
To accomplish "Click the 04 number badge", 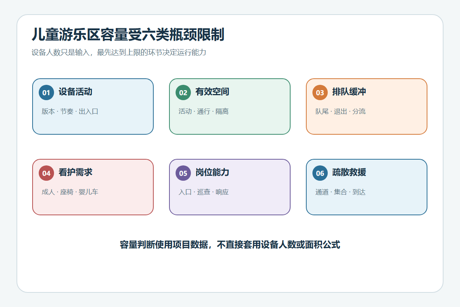I will (46, 173).
